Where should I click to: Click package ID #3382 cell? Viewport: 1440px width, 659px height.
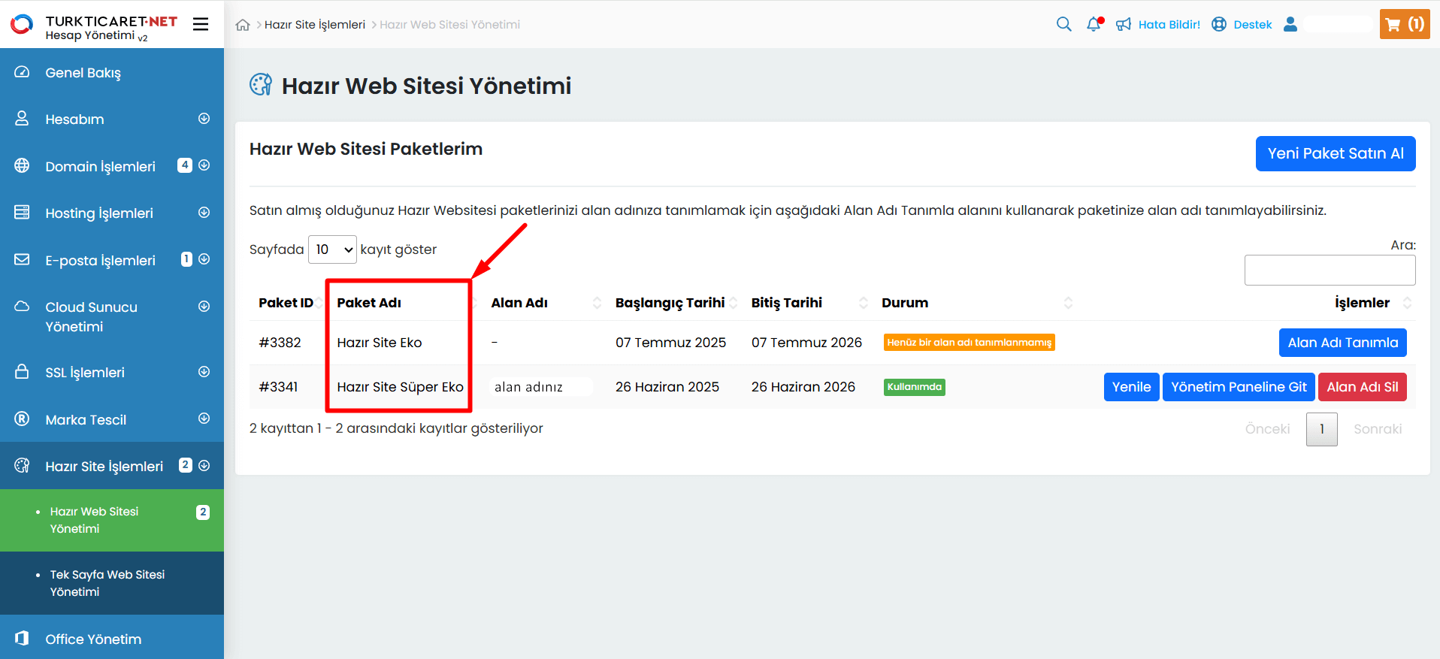click(x=280, y=343)
